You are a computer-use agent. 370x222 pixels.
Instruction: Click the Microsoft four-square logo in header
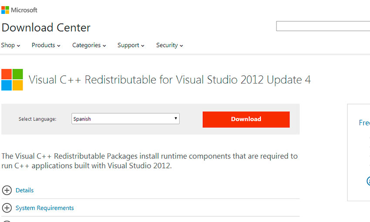(5, 10)
